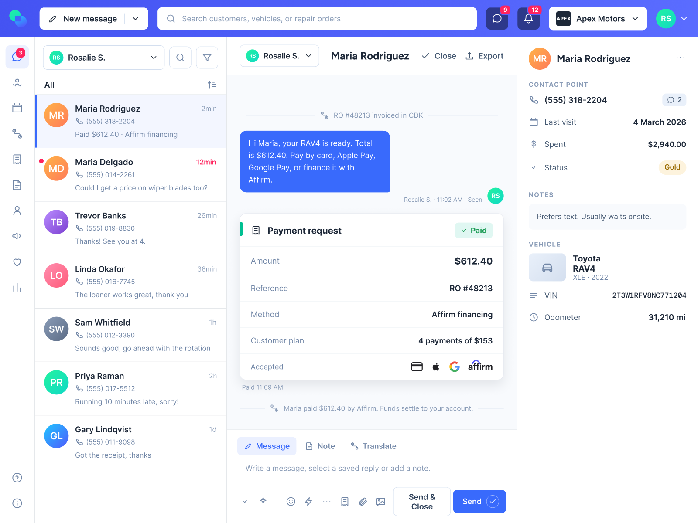Screen dimensions: 698x523
Task: Open the Send options checkmark toggle
Action: point(493,502)
